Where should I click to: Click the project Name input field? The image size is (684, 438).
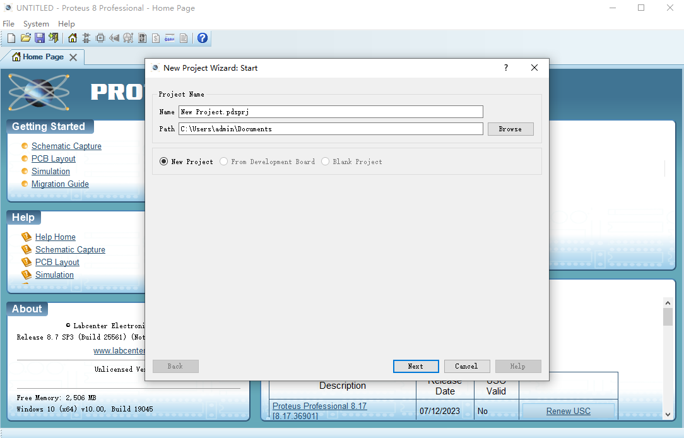[x=331, y=112]
